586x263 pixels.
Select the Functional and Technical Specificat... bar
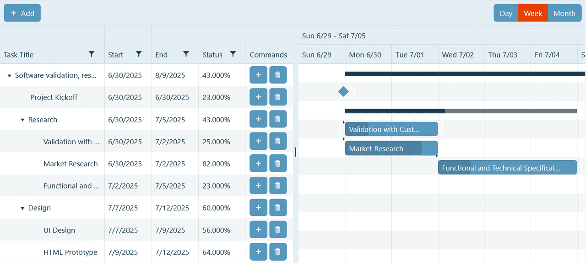point(507,168)
